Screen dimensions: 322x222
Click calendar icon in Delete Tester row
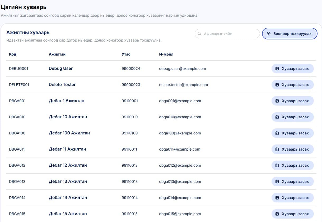277,85
